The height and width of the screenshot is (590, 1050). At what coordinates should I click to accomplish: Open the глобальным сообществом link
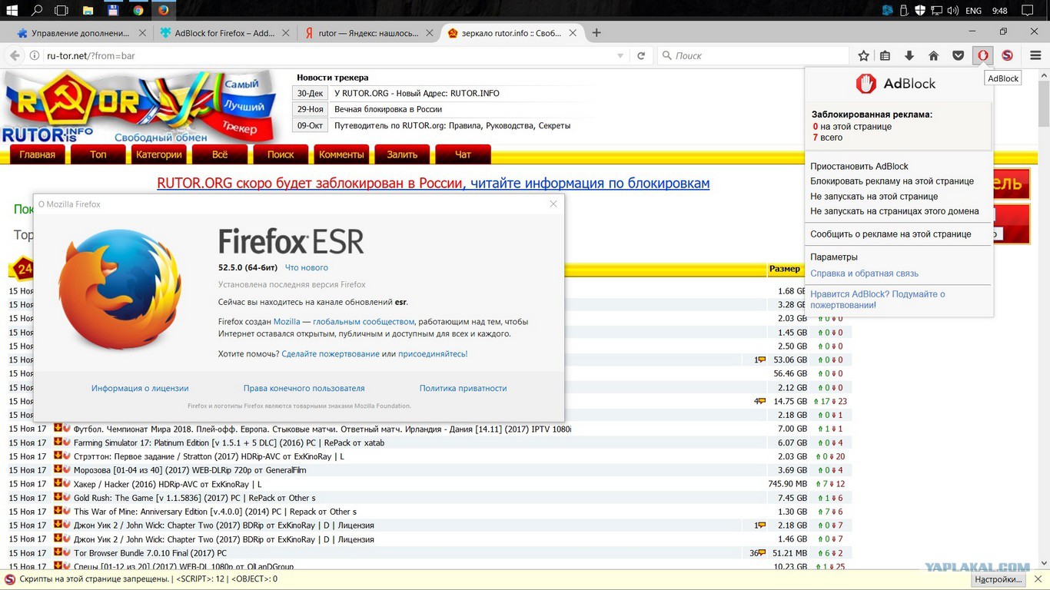[x=364, y=322]
